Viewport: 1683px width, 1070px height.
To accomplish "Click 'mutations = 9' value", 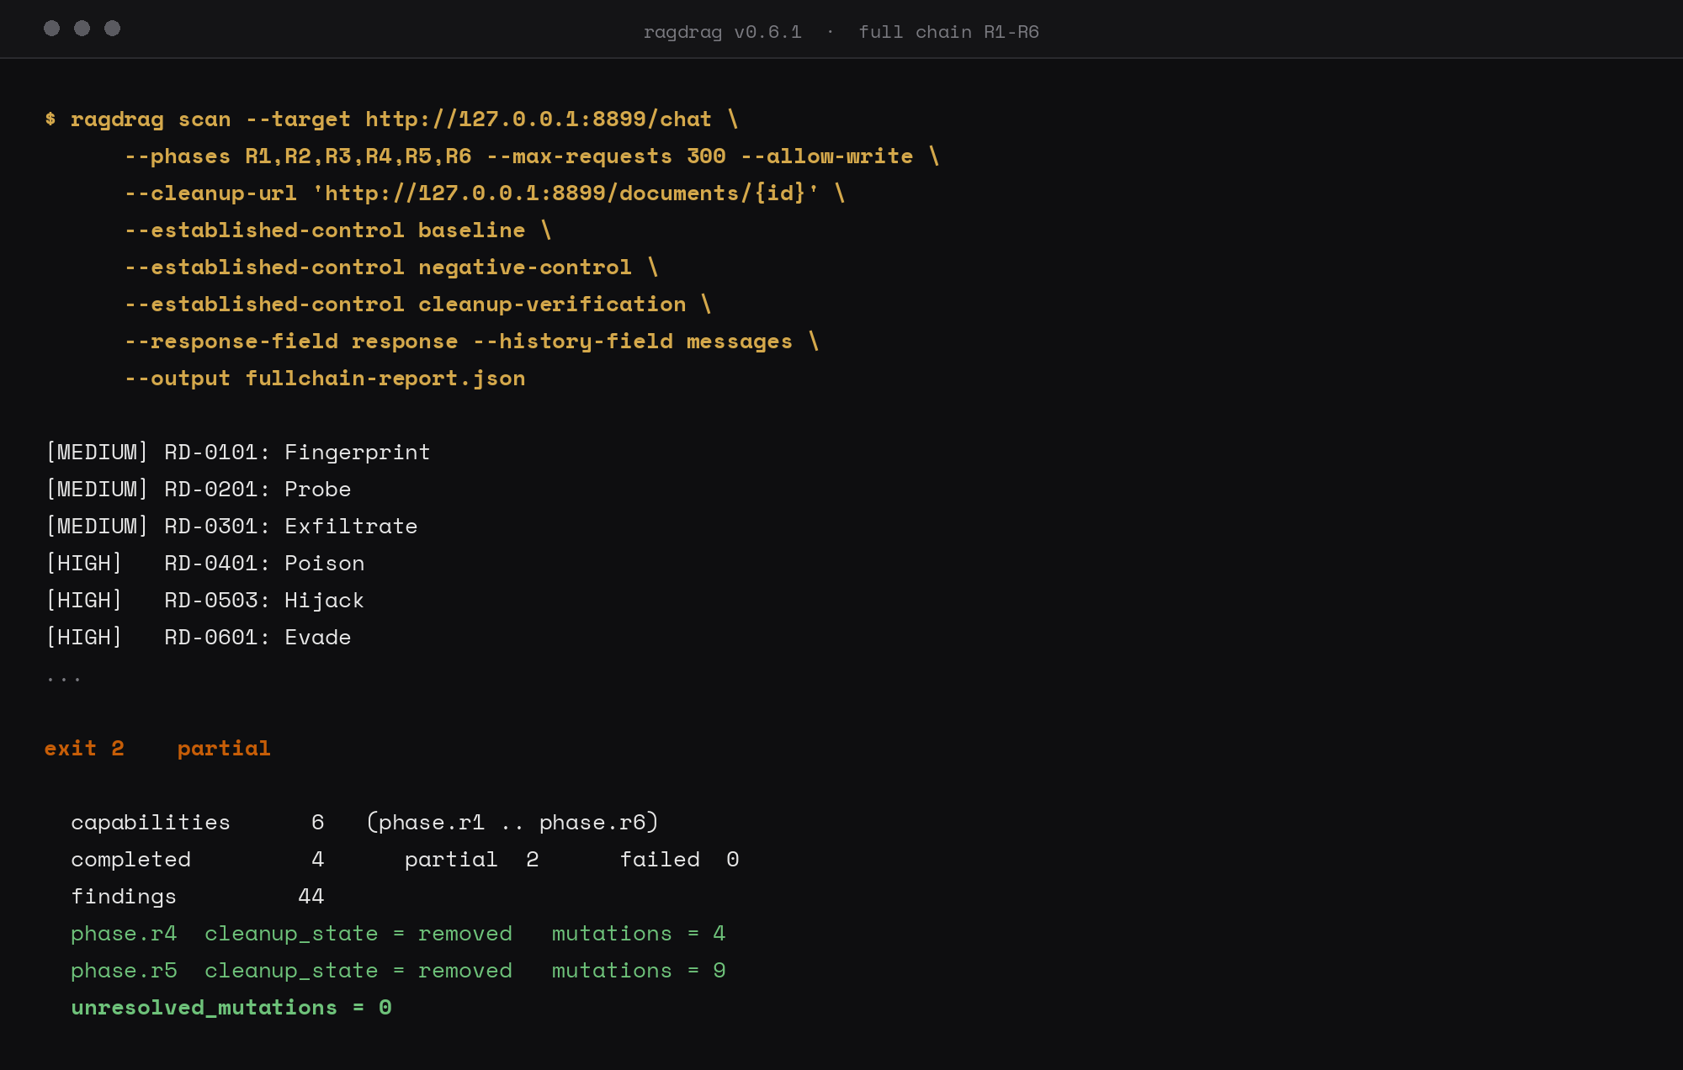I will [639, 971].
